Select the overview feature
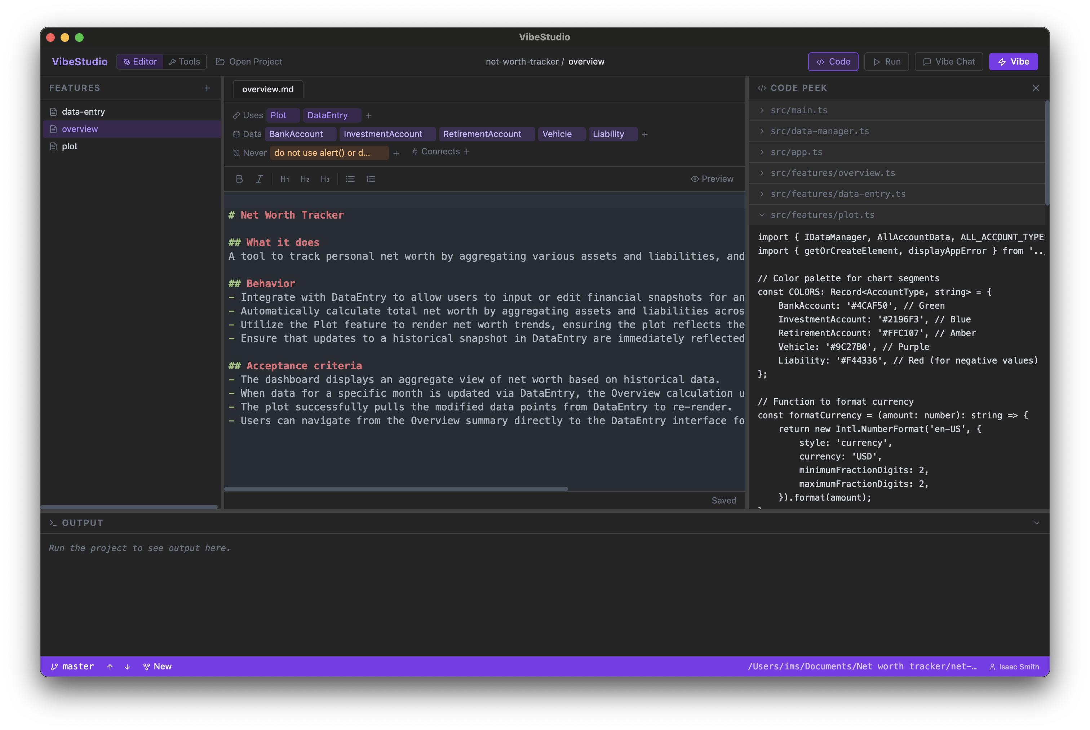The height and width of the screenshot is (730, 1090). click(x=132, y=129)
